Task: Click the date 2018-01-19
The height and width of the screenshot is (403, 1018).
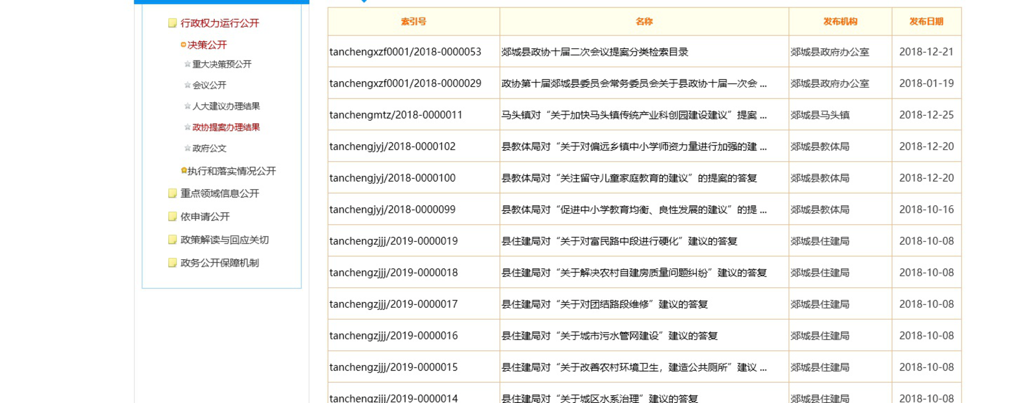Action: click(x=926, y=83)
